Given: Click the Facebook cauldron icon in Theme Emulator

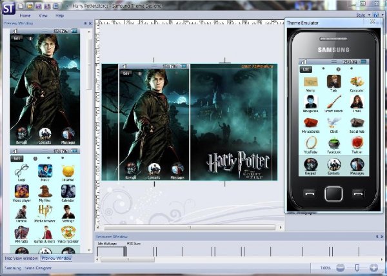Looking at the screenshot, I should coord(333,144).
